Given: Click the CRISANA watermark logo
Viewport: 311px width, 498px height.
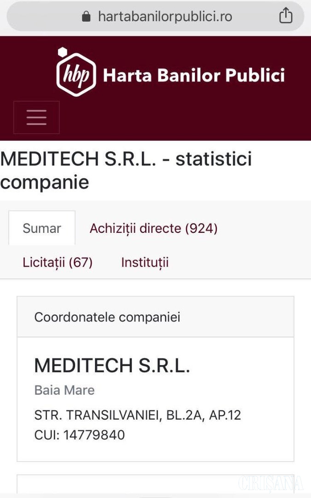Looking at the screenshot, I should click(x=271, y=483).
